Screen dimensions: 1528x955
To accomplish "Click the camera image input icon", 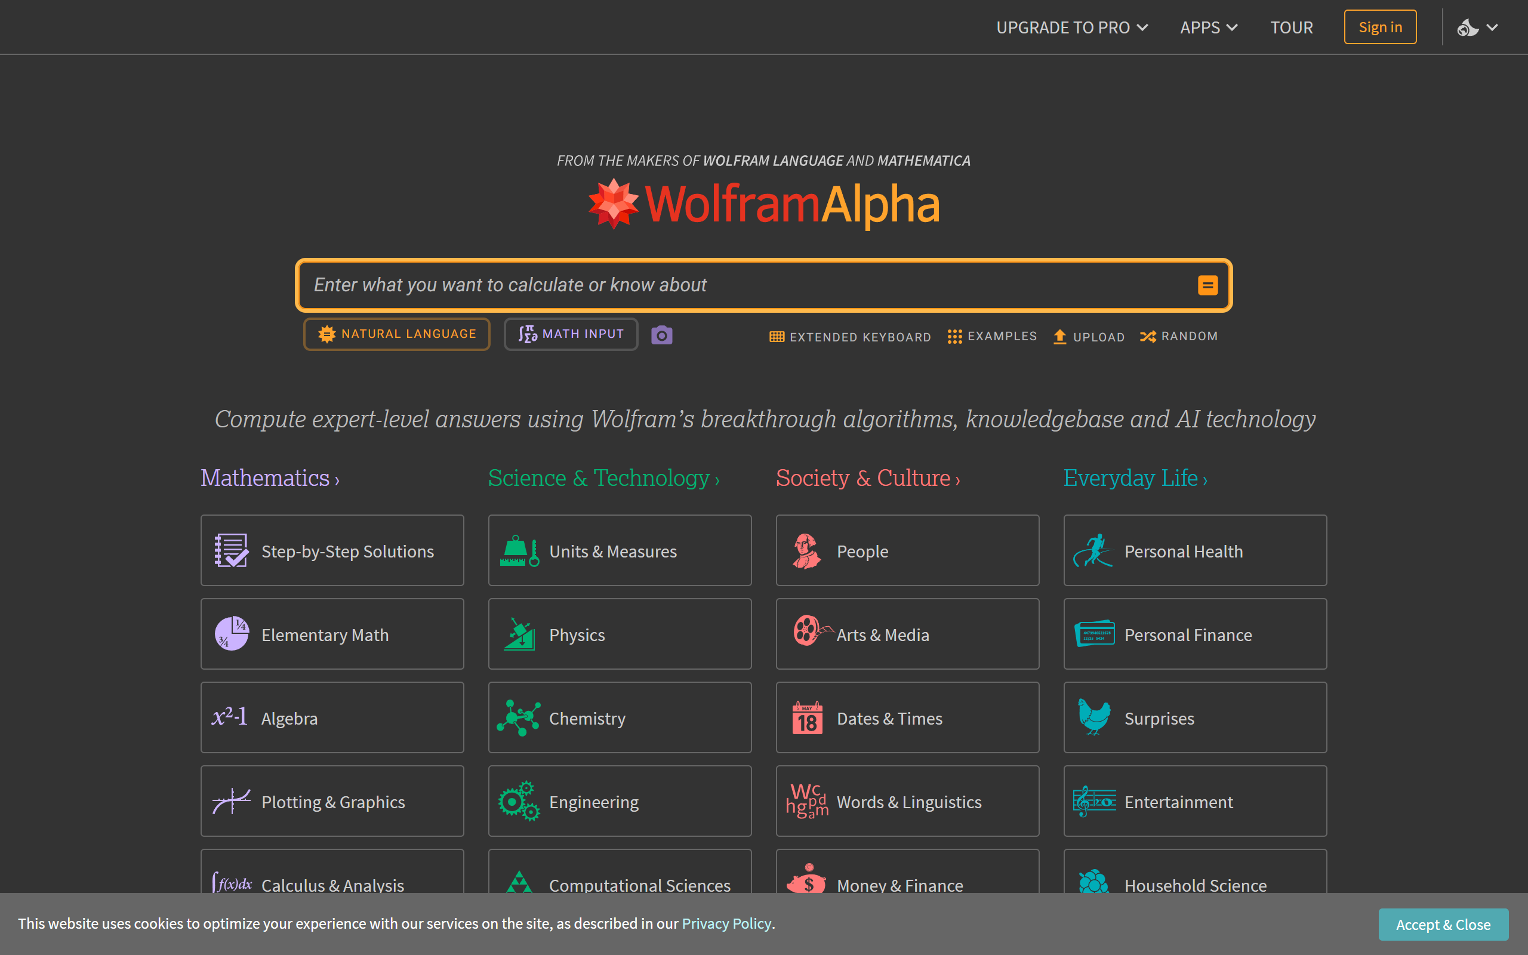I will [x=661, y=335].
